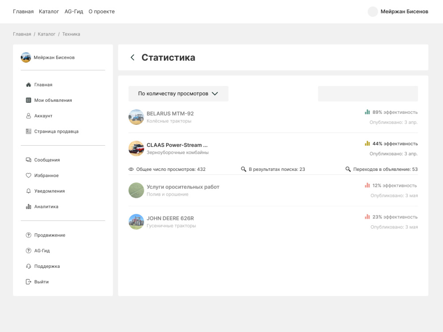Viewport: 443px width, 332px height.
Task: Select the CLAAS Power-Stream ... listing title
Action: pyautogui.click(x=177, y=145)
